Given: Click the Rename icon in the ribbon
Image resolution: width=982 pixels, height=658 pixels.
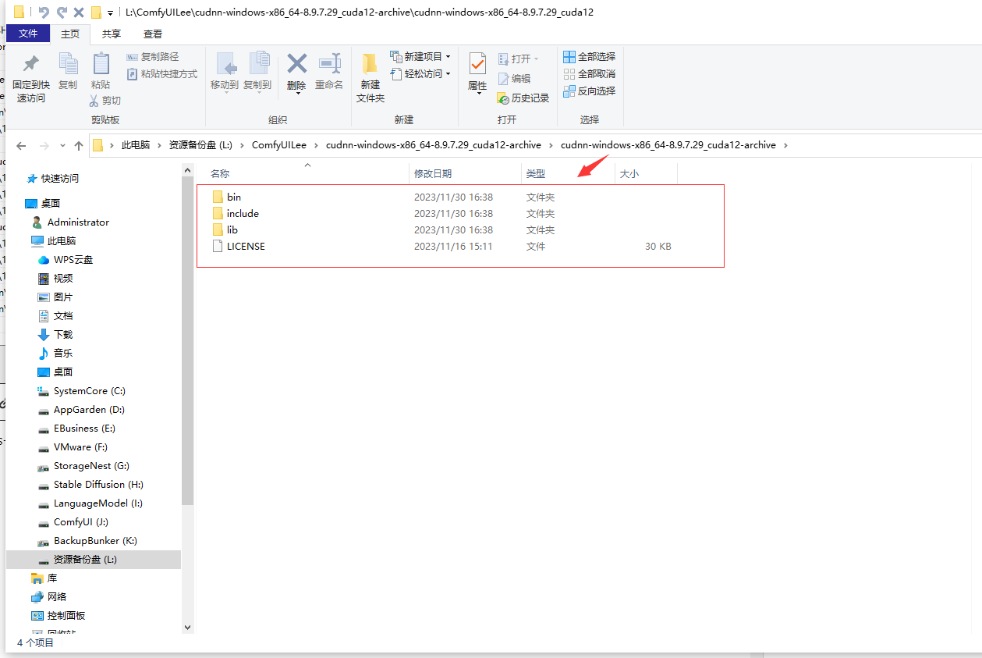Looking at the screenshot, I should click(x=329, y=64).
